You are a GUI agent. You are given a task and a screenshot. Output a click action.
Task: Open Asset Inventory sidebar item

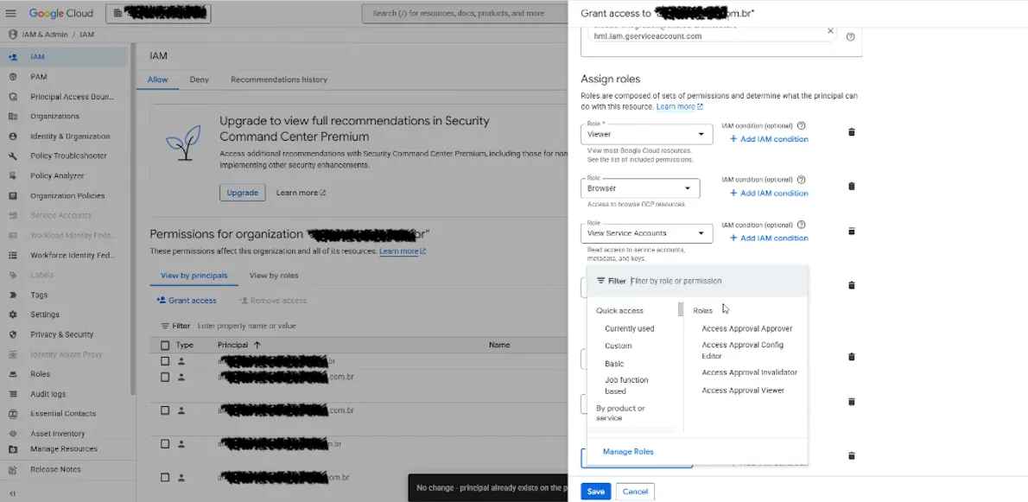click(58, 433)
